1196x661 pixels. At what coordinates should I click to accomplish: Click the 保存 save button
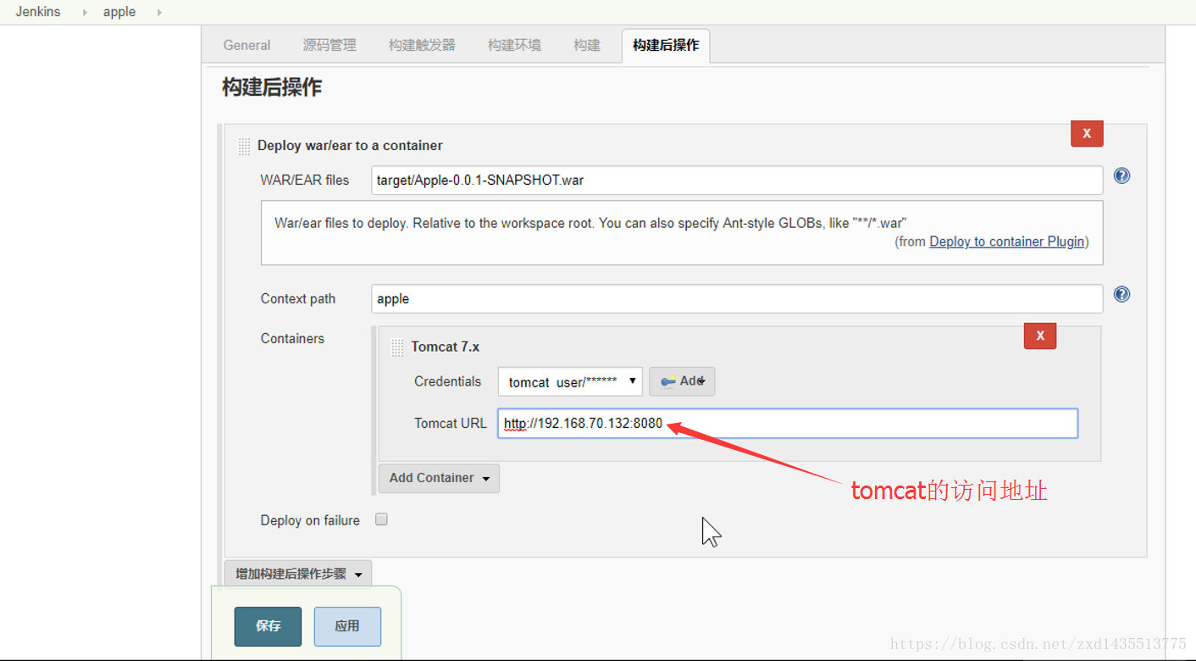[268, 626]
